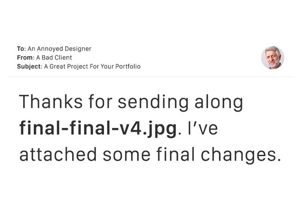Screen dimensions: 303x210
Task: Click the bold filename final-final-v4.jpg
Action: pos(98,129)
